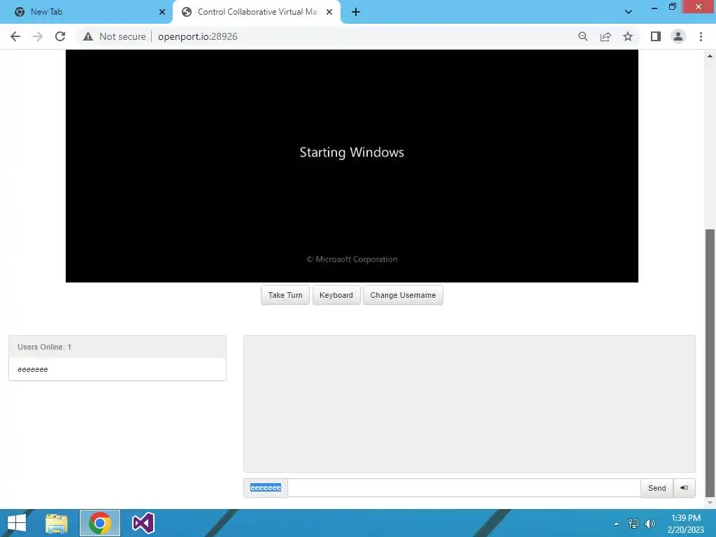Bookmark this page with the star
The height and width of the screenshot is (537, 716).
(x=628, y=36)
